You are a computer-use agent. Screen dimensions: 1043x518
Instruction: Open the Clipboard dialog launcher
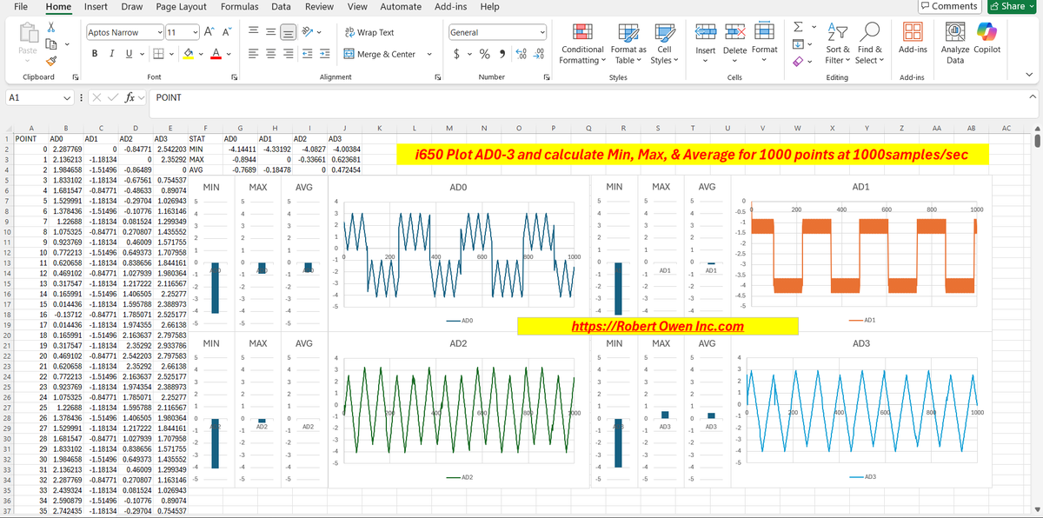coord(74,77)
